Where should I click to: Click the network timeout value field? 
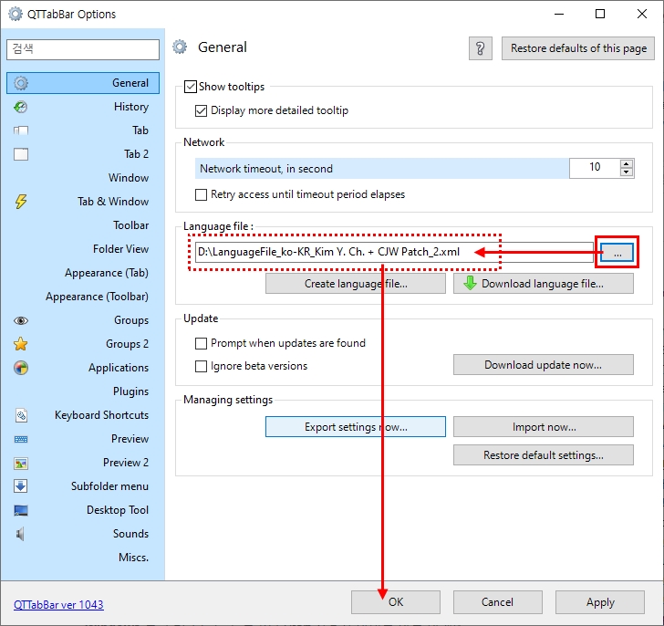click(595, 168)
